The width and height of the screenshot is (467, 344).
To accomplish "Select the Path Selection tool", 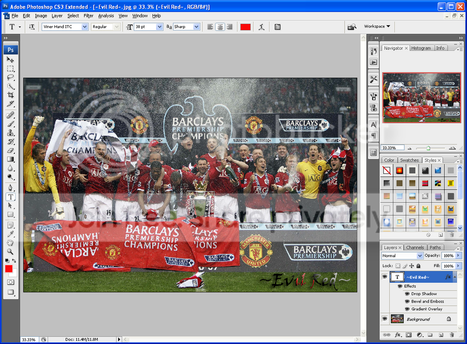I will [10, 206].
